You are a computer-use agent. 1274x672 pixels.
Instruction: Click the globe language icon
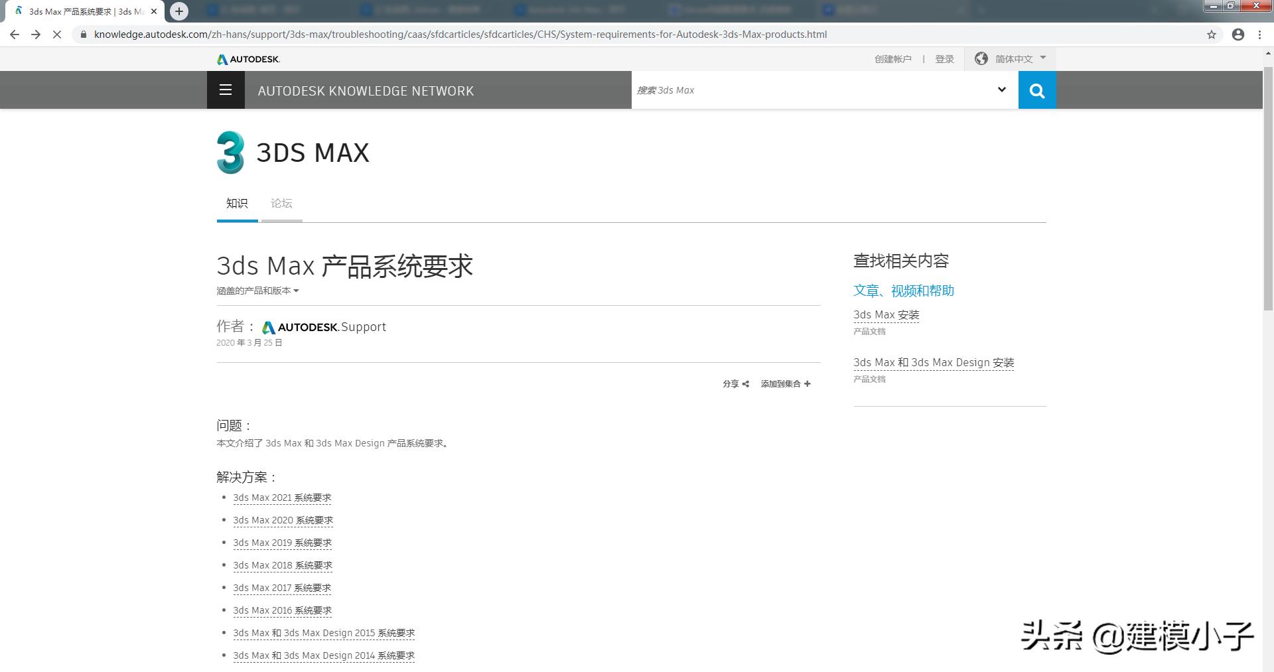click(x=981, y=58)
